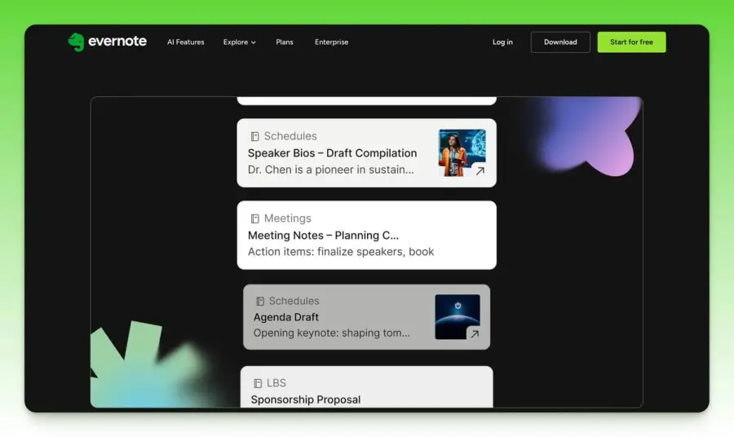Click the Schedules label in Agenda Draft card

point(294,301)
